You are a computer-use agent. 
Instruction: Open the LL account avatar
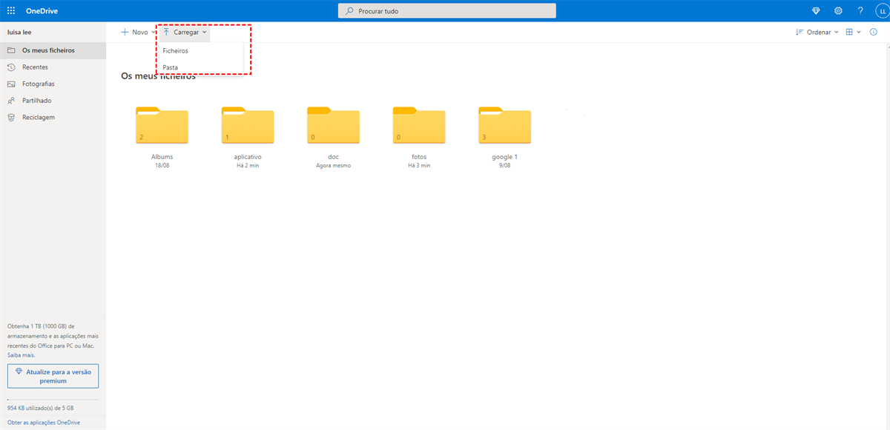[x=881, y=11]
